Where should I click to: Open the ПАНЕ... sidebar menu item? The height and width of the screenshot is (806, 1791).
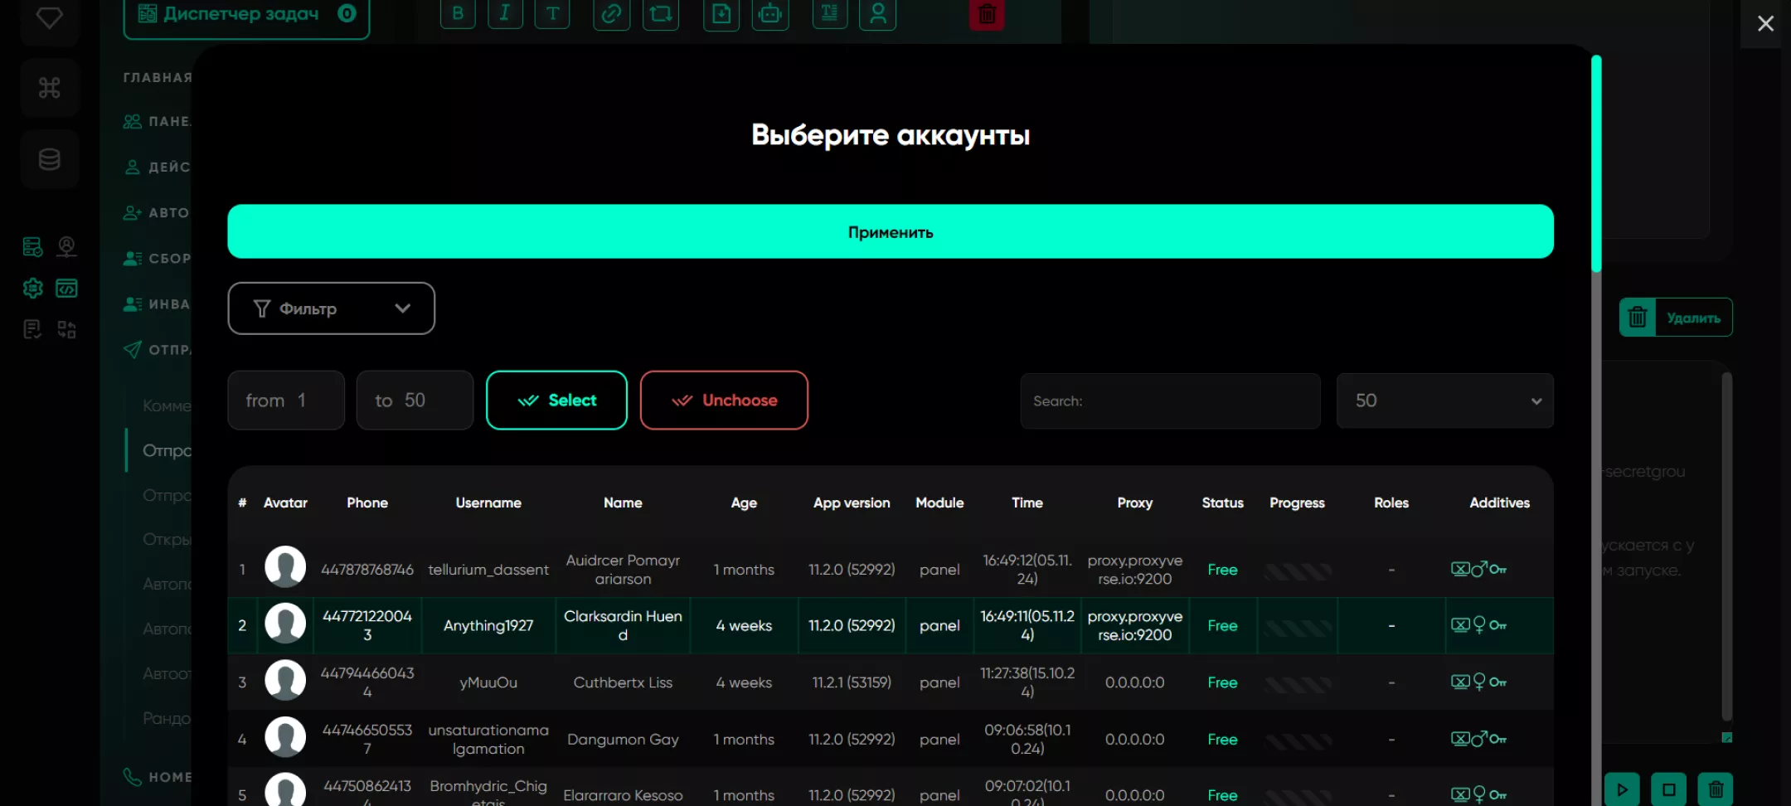pos(158,121)
